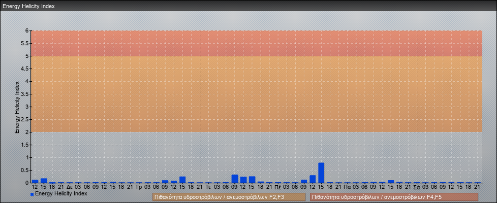The width and height of the screenshot is (497, 203).
Task: Click the 09h bar on the Τε day
Action: pyautogui.click(x=235, y=179)
